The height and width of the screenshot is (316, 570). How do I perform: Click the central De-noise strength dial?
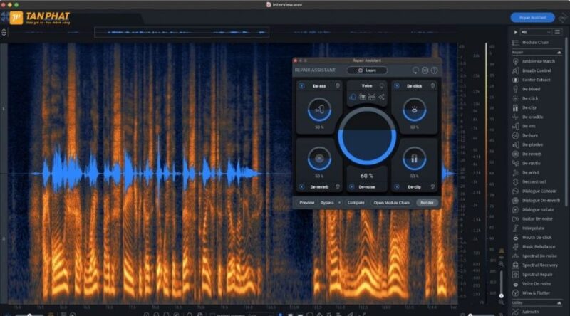[367, 133]
